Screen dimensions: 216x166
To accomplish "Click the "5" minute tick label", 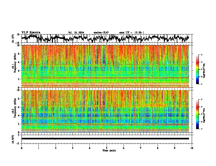I will pos(107,148).
